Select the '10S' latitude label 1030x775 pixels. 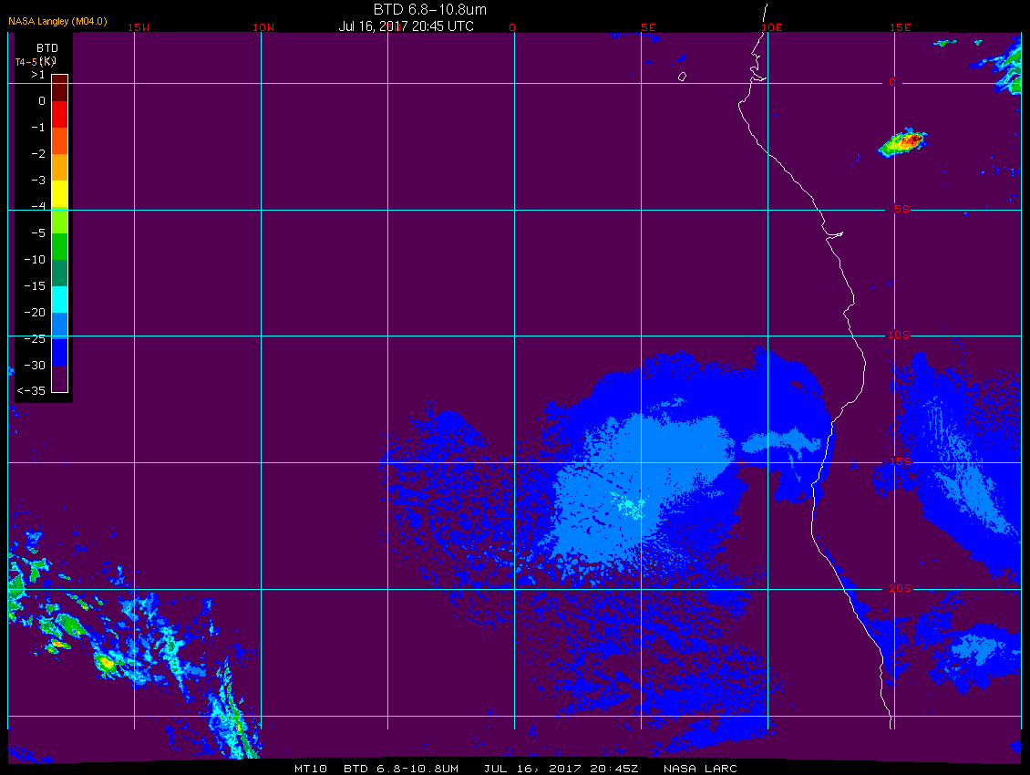click(899, 336)
